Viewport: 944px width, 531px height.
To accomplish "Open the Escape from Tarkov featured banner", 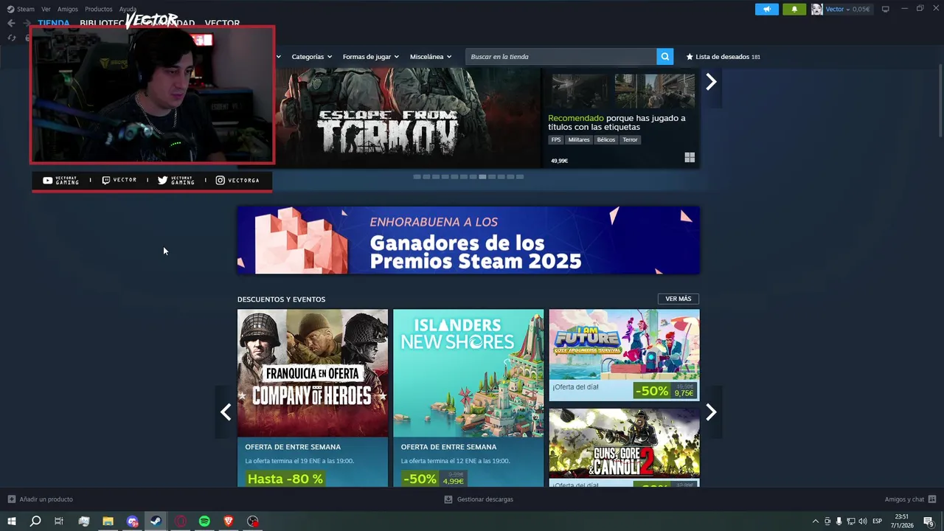I will click(408, 118).
